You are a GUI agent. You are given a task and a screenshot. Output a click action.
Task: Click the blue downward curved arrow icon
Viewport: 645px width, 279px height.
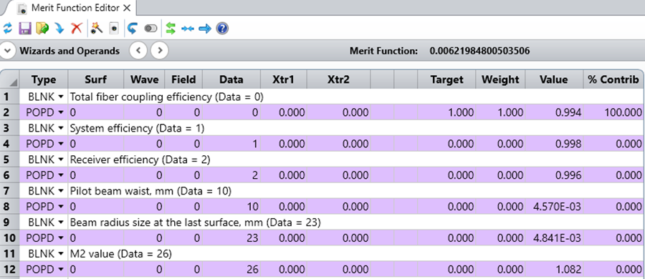59,29
